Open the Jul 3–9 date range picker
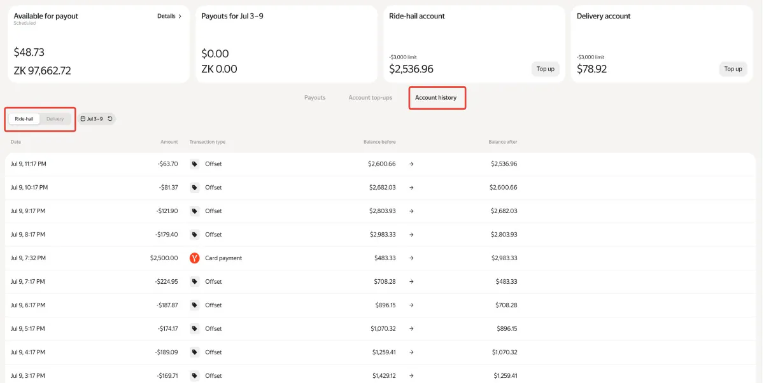This screenshot has width=764, height=383. [92, 119]
